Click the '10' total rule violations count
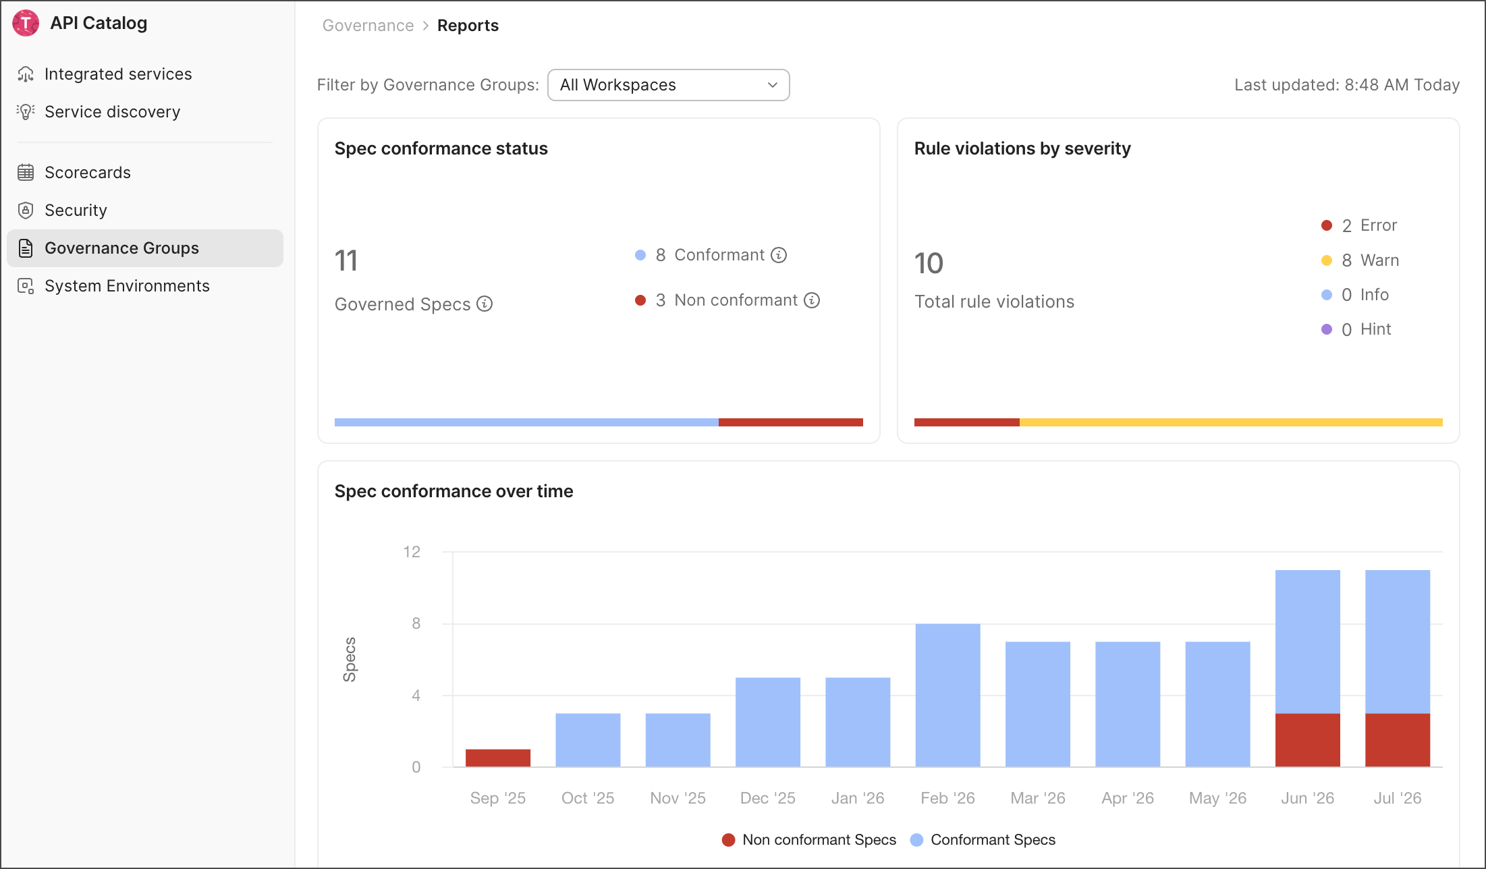 click(929, 263)
